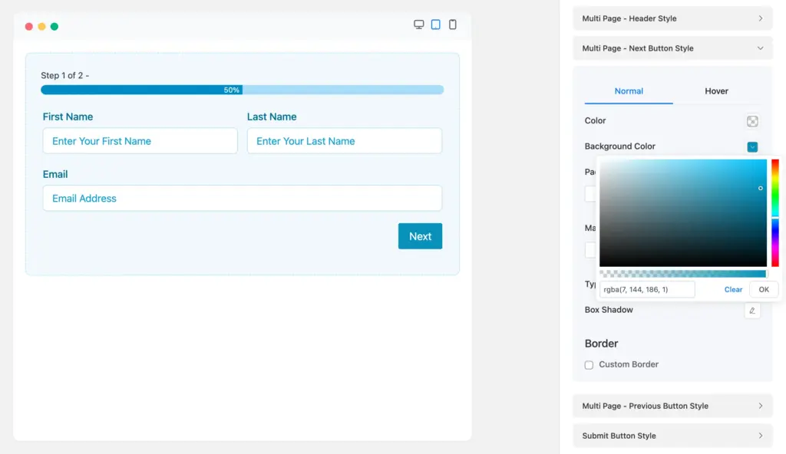This screenshot has width=786, height=454.
Task: Switch to mobile preview icon
Action: (x=453, y=25)
